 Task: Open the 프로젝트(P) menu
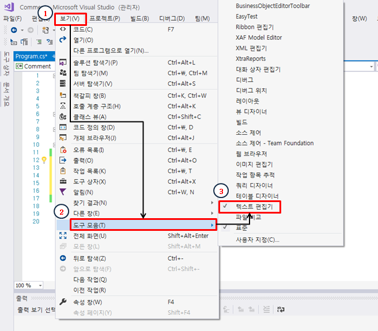click(105, 18)
